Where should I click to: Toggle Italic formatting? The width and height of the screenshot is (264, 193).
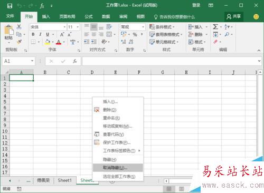pyautogui.click(x=40, y=34)
